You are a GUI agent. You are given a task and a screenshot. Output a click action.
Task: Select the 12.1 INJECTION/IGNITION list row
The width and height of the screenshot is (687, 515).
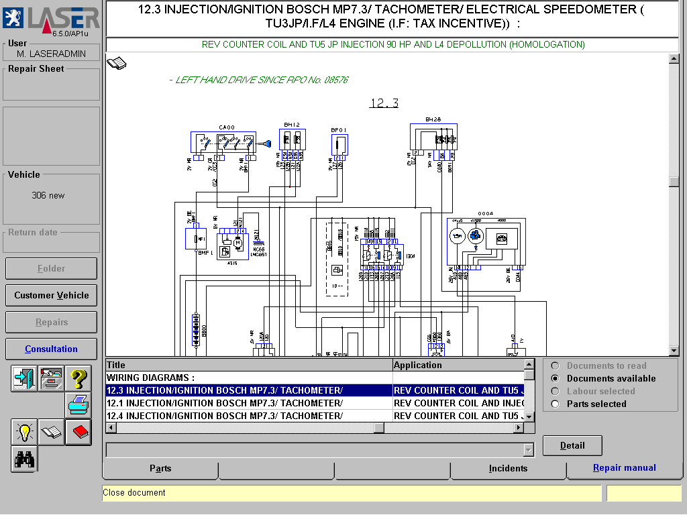[x=315, y=403]
